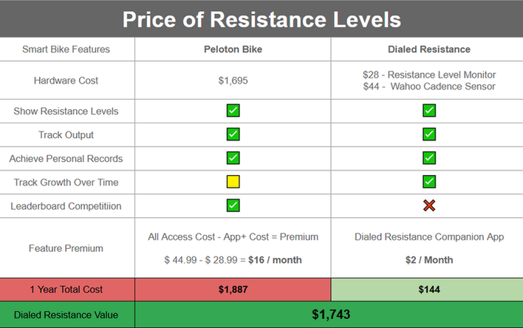Image resolution: width=523 pixels, height=328 pixels.
Task: Click Peloton Bike Show Resistance Levels checkmark
Action: [x=233, y=112]
